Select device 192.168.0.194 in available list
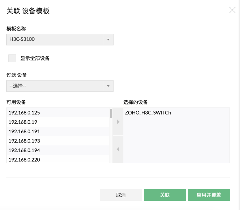240x210 pixels. 58,150
